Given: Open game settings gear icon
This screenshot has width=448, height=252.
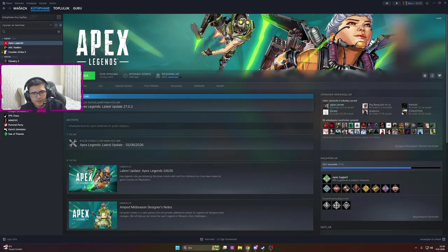Looking at the screenshot, I should (425, 76).
